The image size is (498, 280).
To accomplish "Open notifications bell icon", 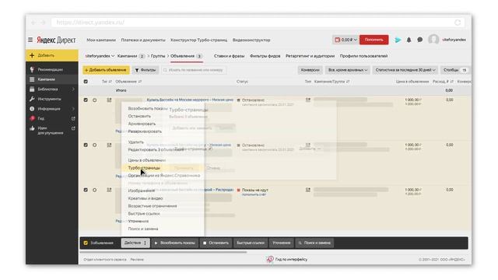I will (409, 40).
